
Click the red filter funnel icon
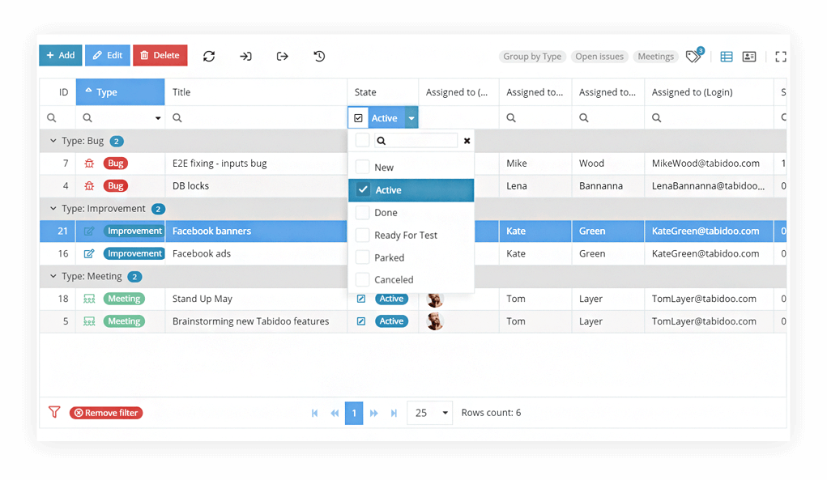54,412
